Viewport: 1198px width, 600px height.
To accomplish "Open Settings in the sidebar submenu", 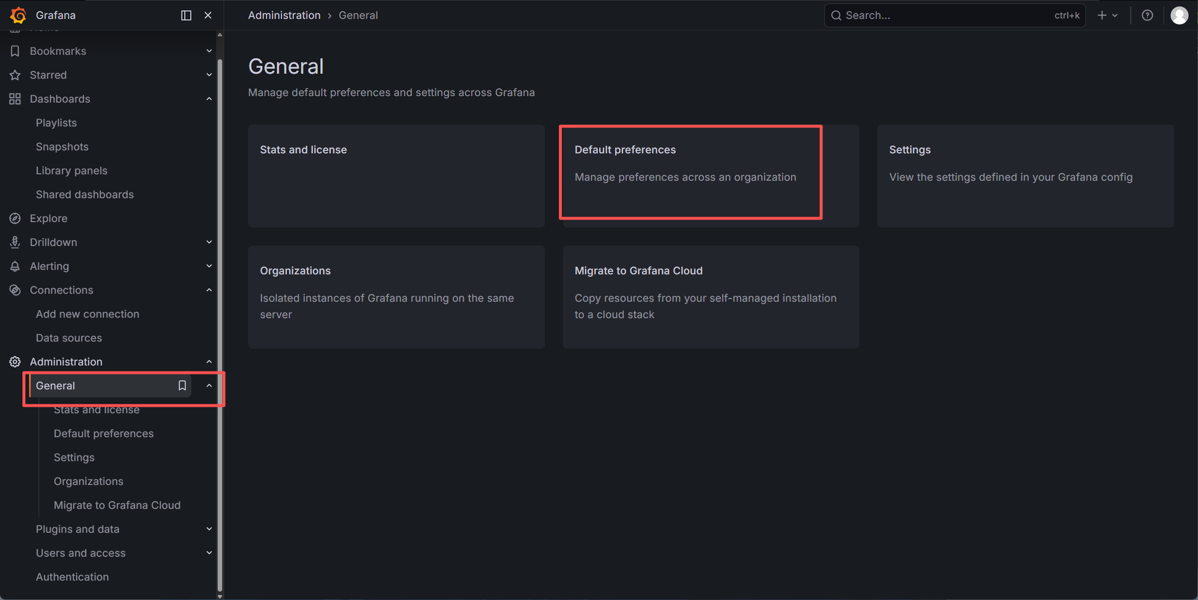I will point(74,458).
